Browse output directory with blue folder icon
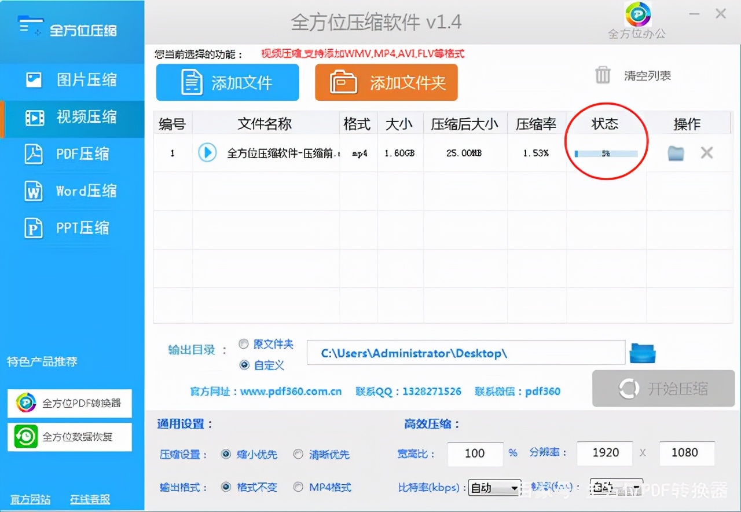The width and height of the screenshot is (741, 512). pyautogui.click(x=643, y=353)
